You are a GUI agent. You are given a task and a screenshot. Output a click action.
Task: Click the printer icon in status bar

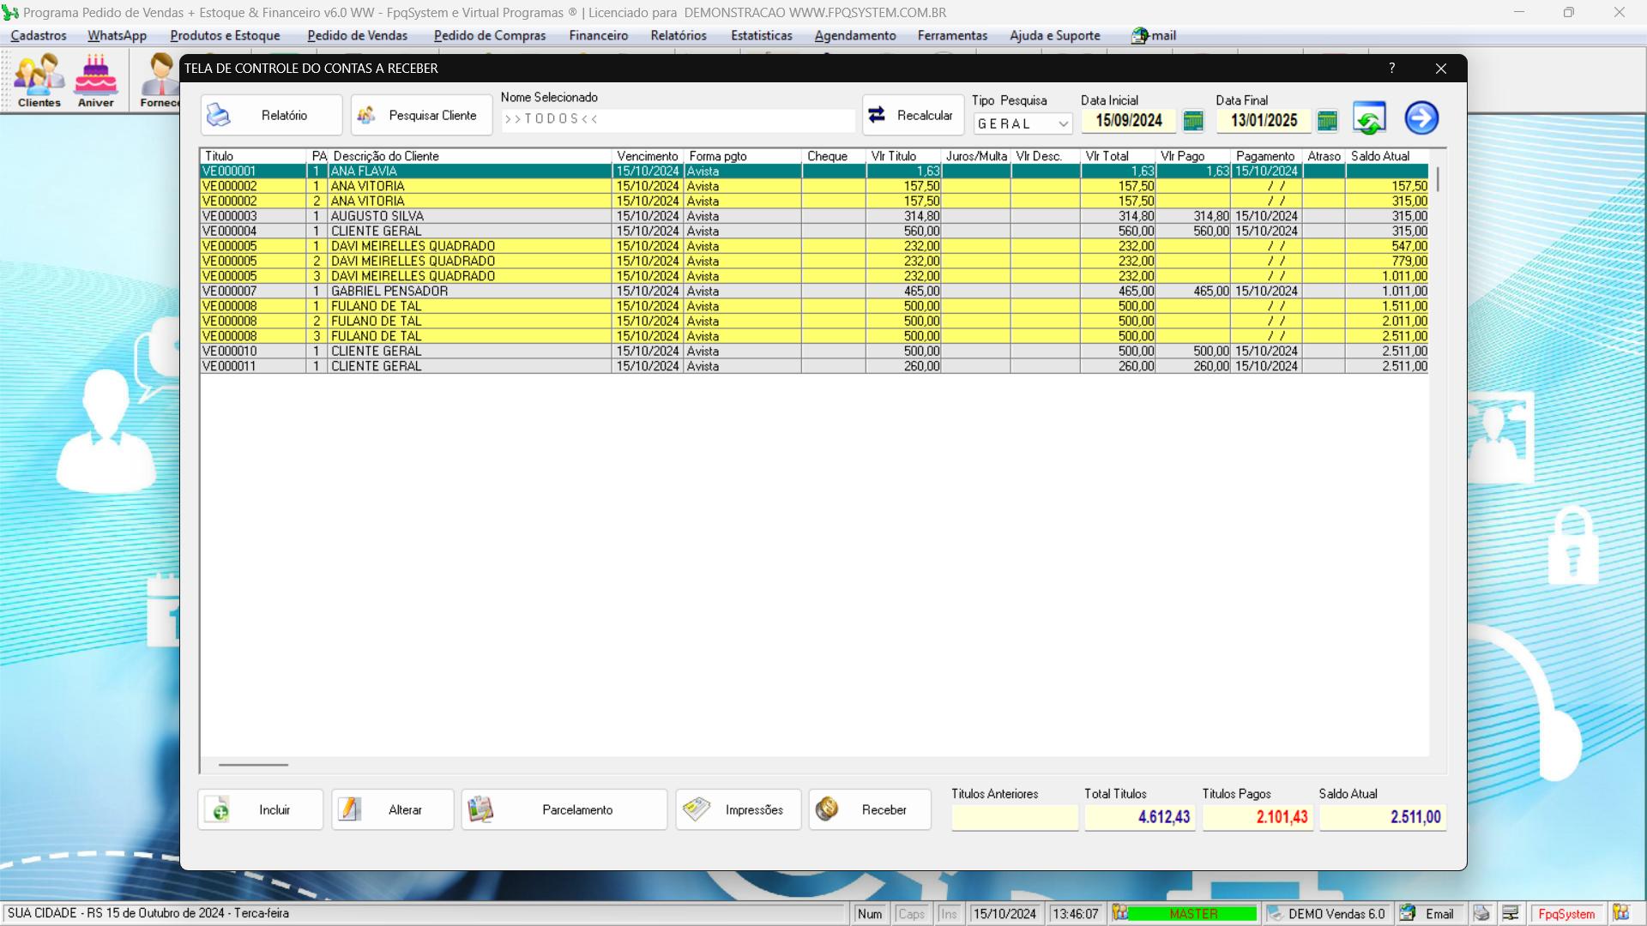1481,914
